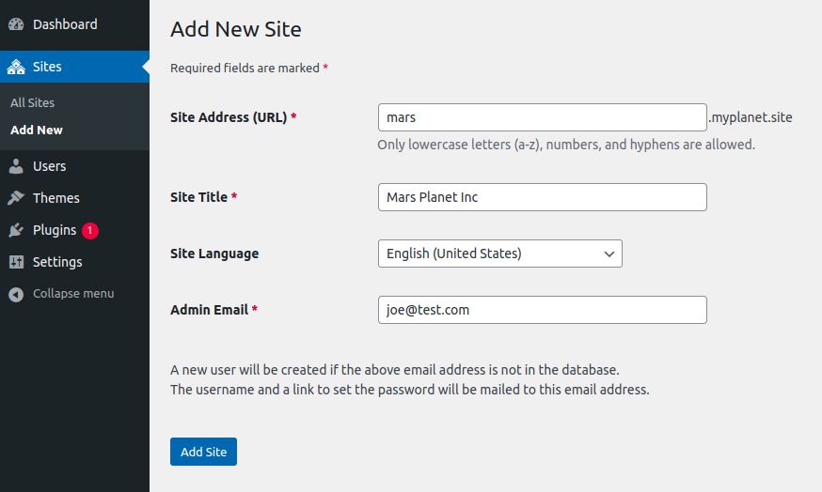Open the Site Language dropdown

click(x=498, y=254)
